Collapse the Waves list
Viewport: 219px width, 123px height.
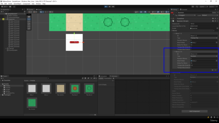(x=171, y=31)
